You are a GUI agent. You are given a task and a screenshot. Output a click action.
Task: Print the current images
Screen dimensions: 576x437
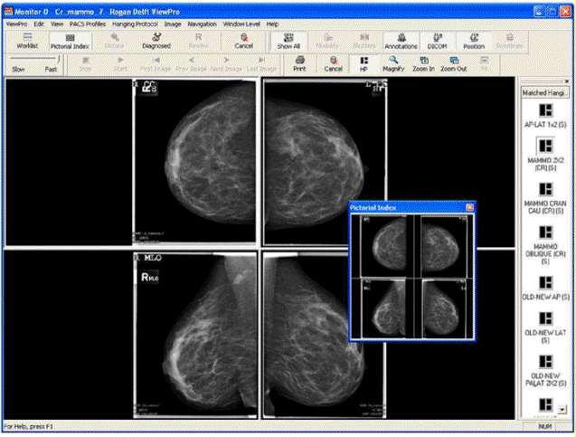point(299,62)
